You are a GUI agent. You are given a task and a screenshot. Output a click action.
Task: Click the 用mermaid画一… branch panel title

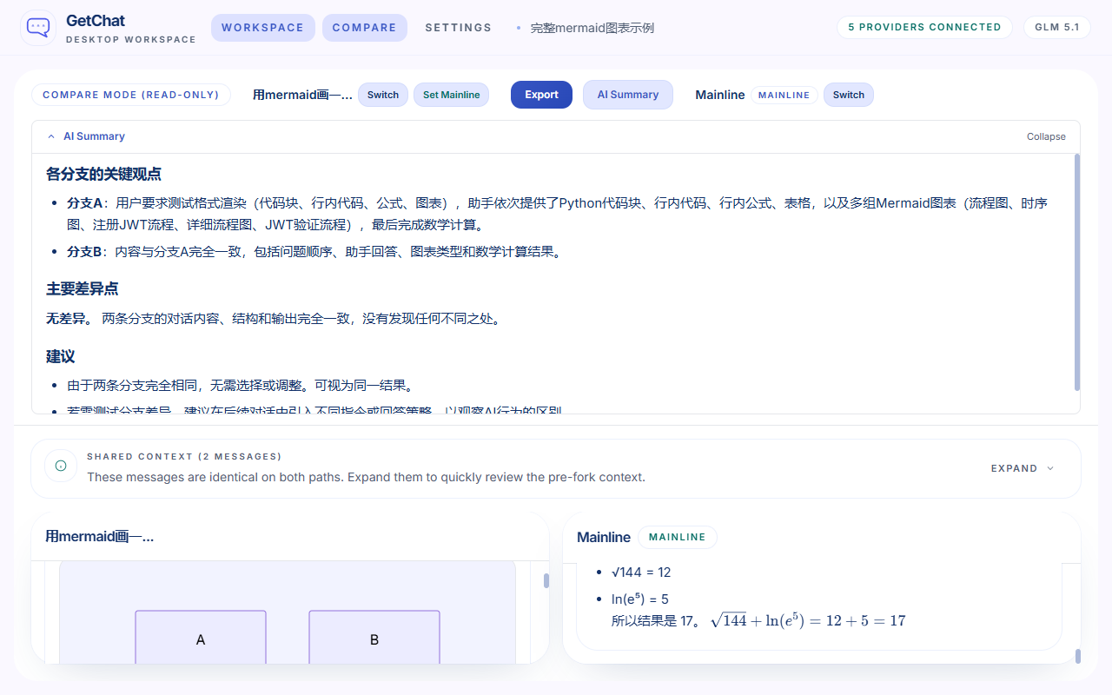[x=99, y=537]
